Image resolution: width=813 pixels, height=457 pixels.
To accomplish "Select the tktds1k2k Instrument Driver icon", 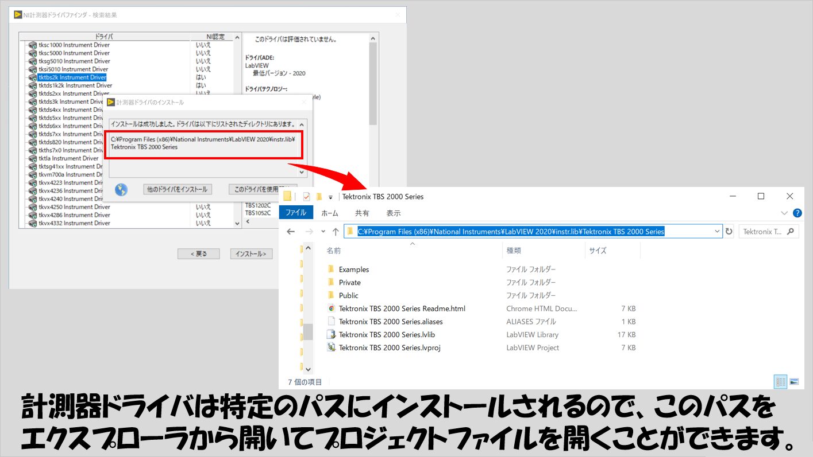I will click(32, 85).
